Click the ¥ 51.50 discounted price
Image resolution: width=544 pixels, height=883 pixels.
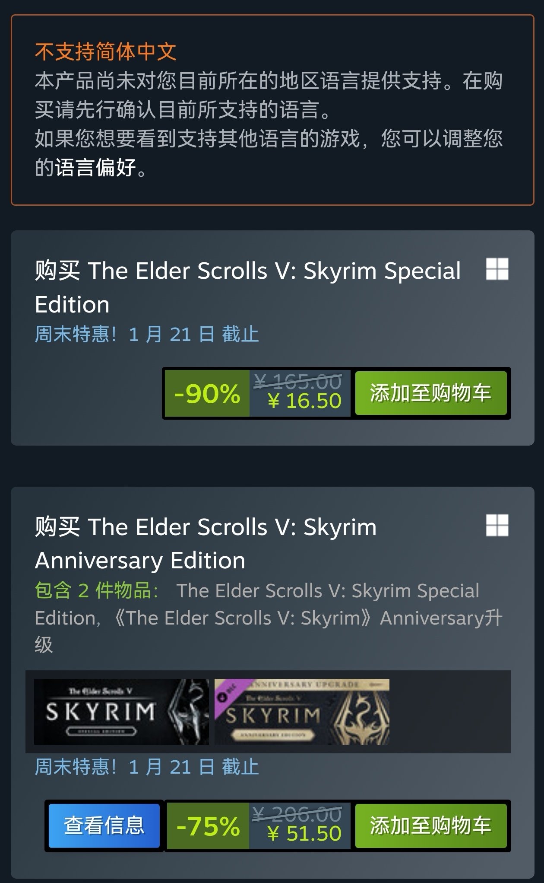304,834
